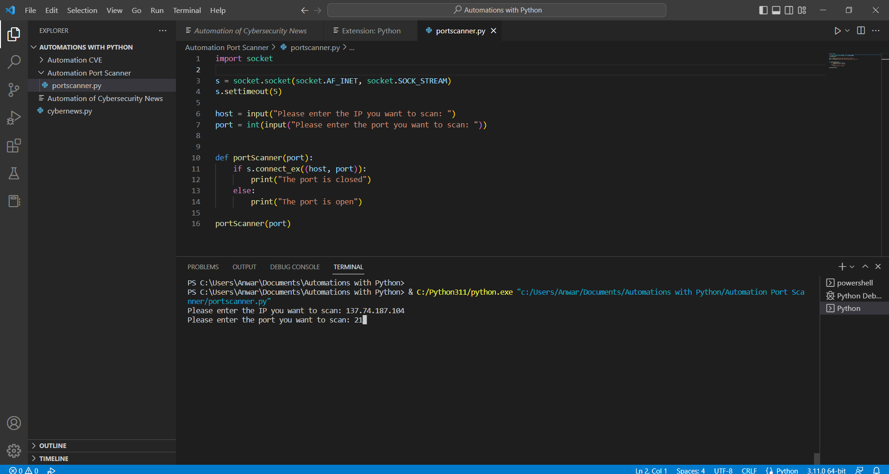Open the Search view icon
This screenshot has height=474, width=889.
(x=14, y=62)
